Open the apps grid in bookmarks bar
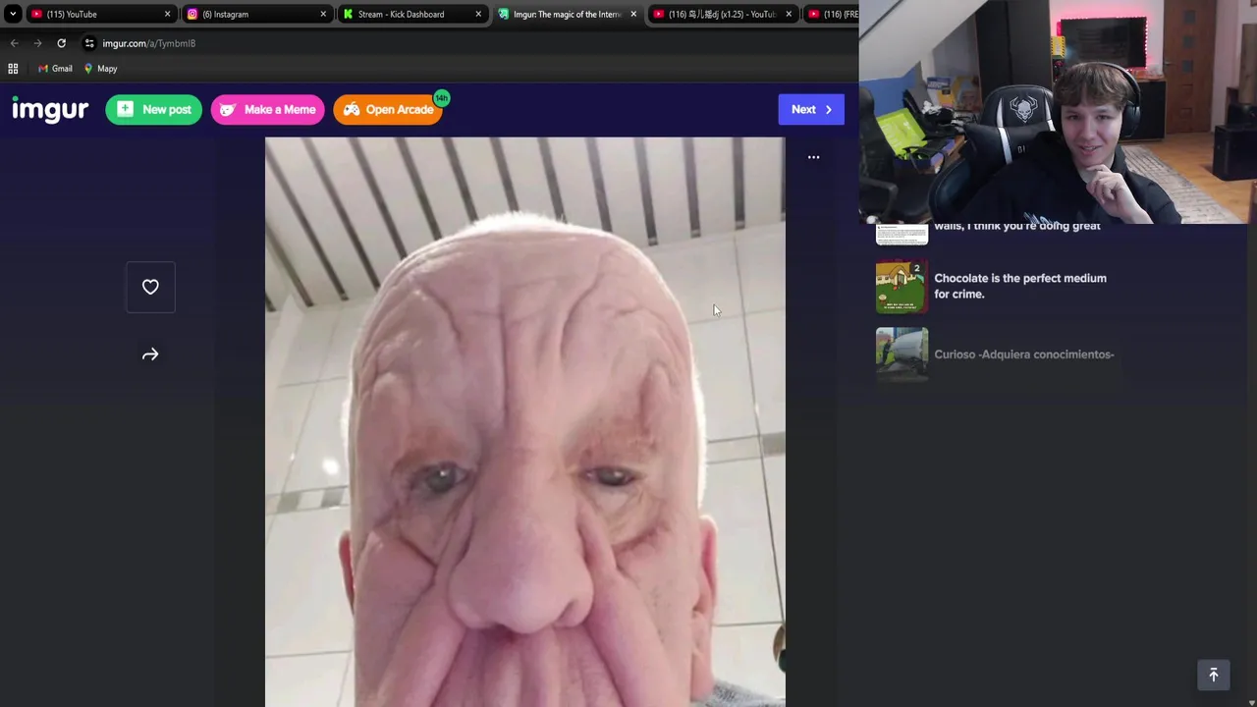 pyautogui.click(x=13, y=69)
